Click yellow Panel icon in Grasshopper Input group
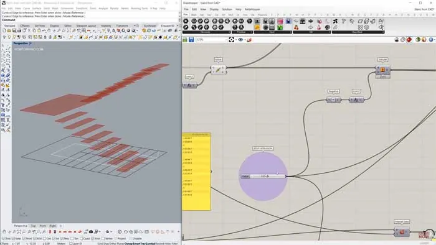The height and width of the screenshot is (245, 436). click(x=257, y=27)
